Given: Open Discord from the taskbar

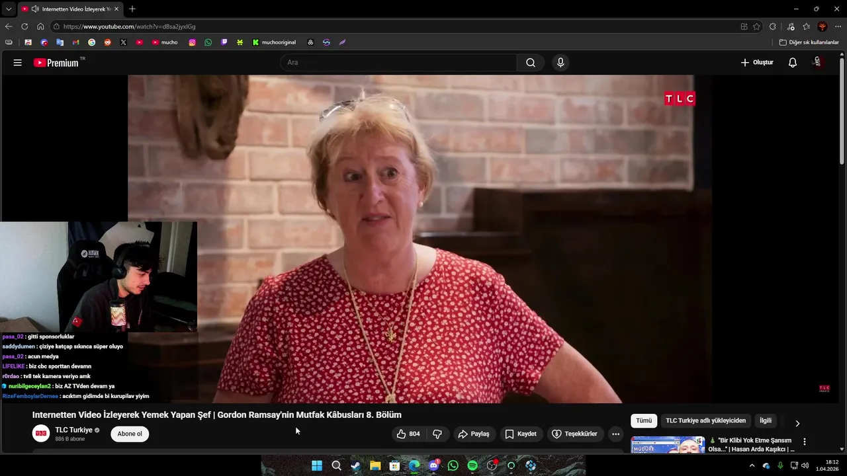Looking at the screenshot, I should click(433, 465).
